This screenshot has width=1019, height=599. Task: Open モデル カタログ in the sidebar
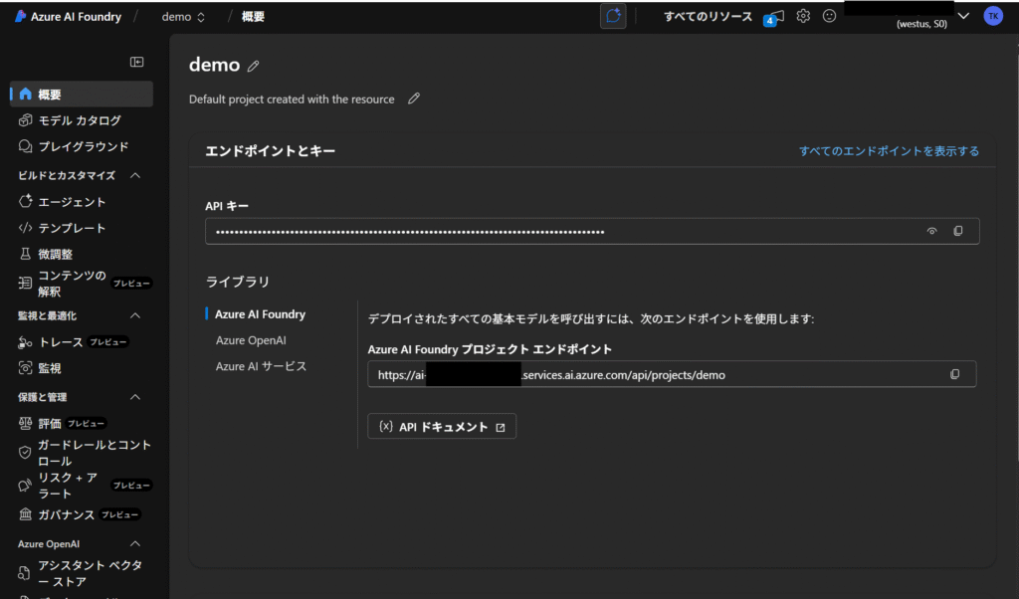(x=82, y=120)
